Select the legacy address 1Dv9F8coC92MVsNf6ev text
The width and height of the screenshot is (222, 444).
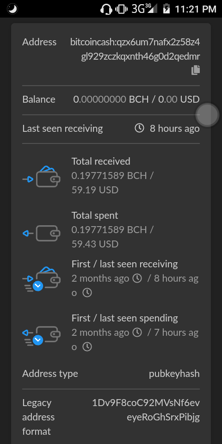point(146,403)
